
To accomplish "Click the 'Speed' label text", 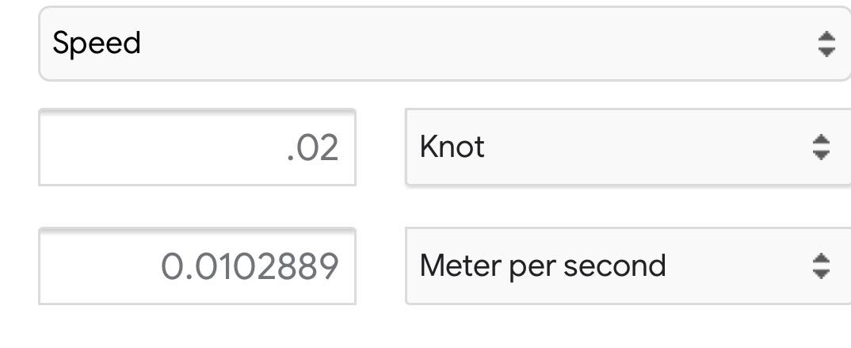I will coord(97,43).
